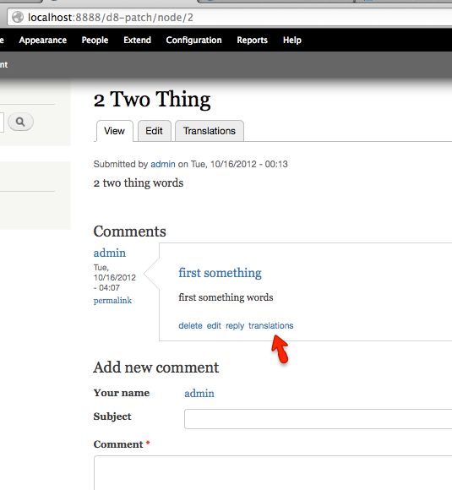Open comment author admin profile link
The height and width of the screenshot is (490, 452).
click(x=110, y=253)
